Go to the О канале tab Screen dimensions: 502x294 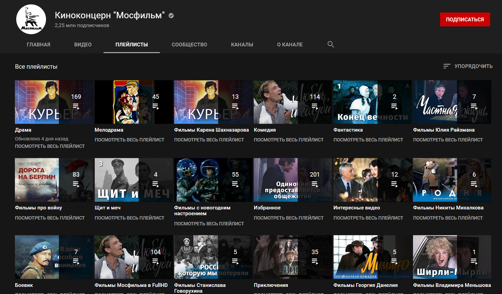pyautogui.click(x=290, y=45)
